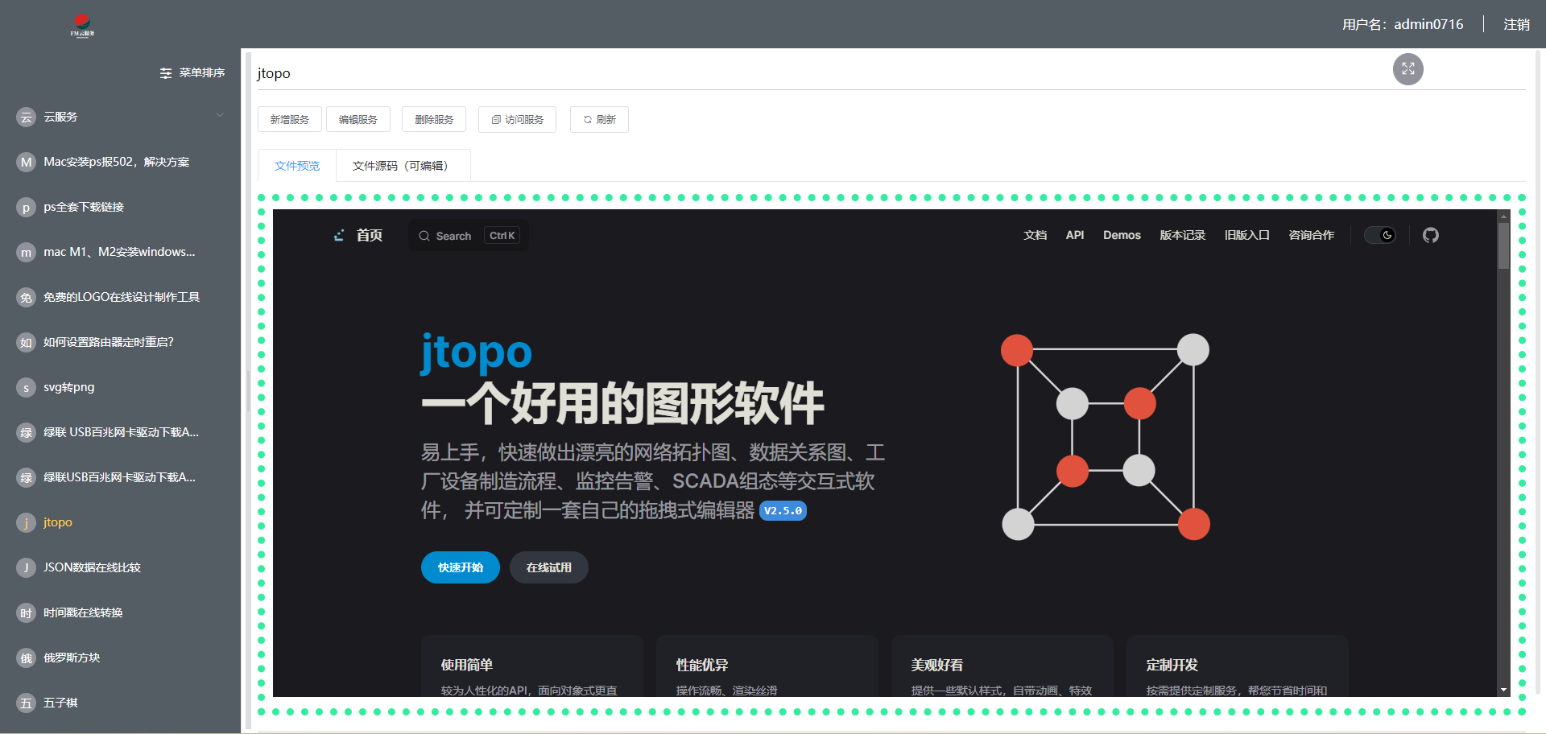Switch to 文件预览 tab
Viewport: 1546px width, 734px height.
(297, 166)
